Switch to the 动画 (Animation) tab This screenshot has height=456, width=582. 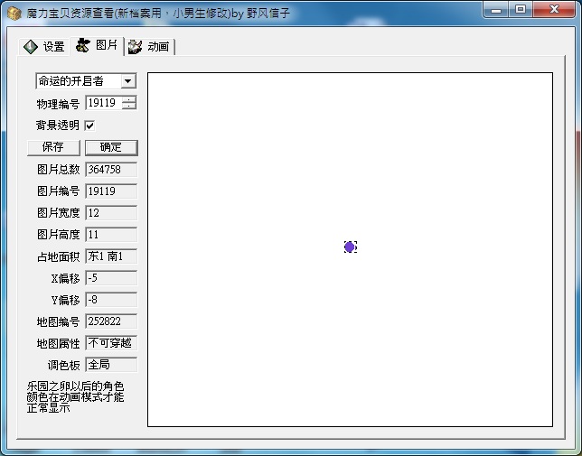[x=149, y=47]
